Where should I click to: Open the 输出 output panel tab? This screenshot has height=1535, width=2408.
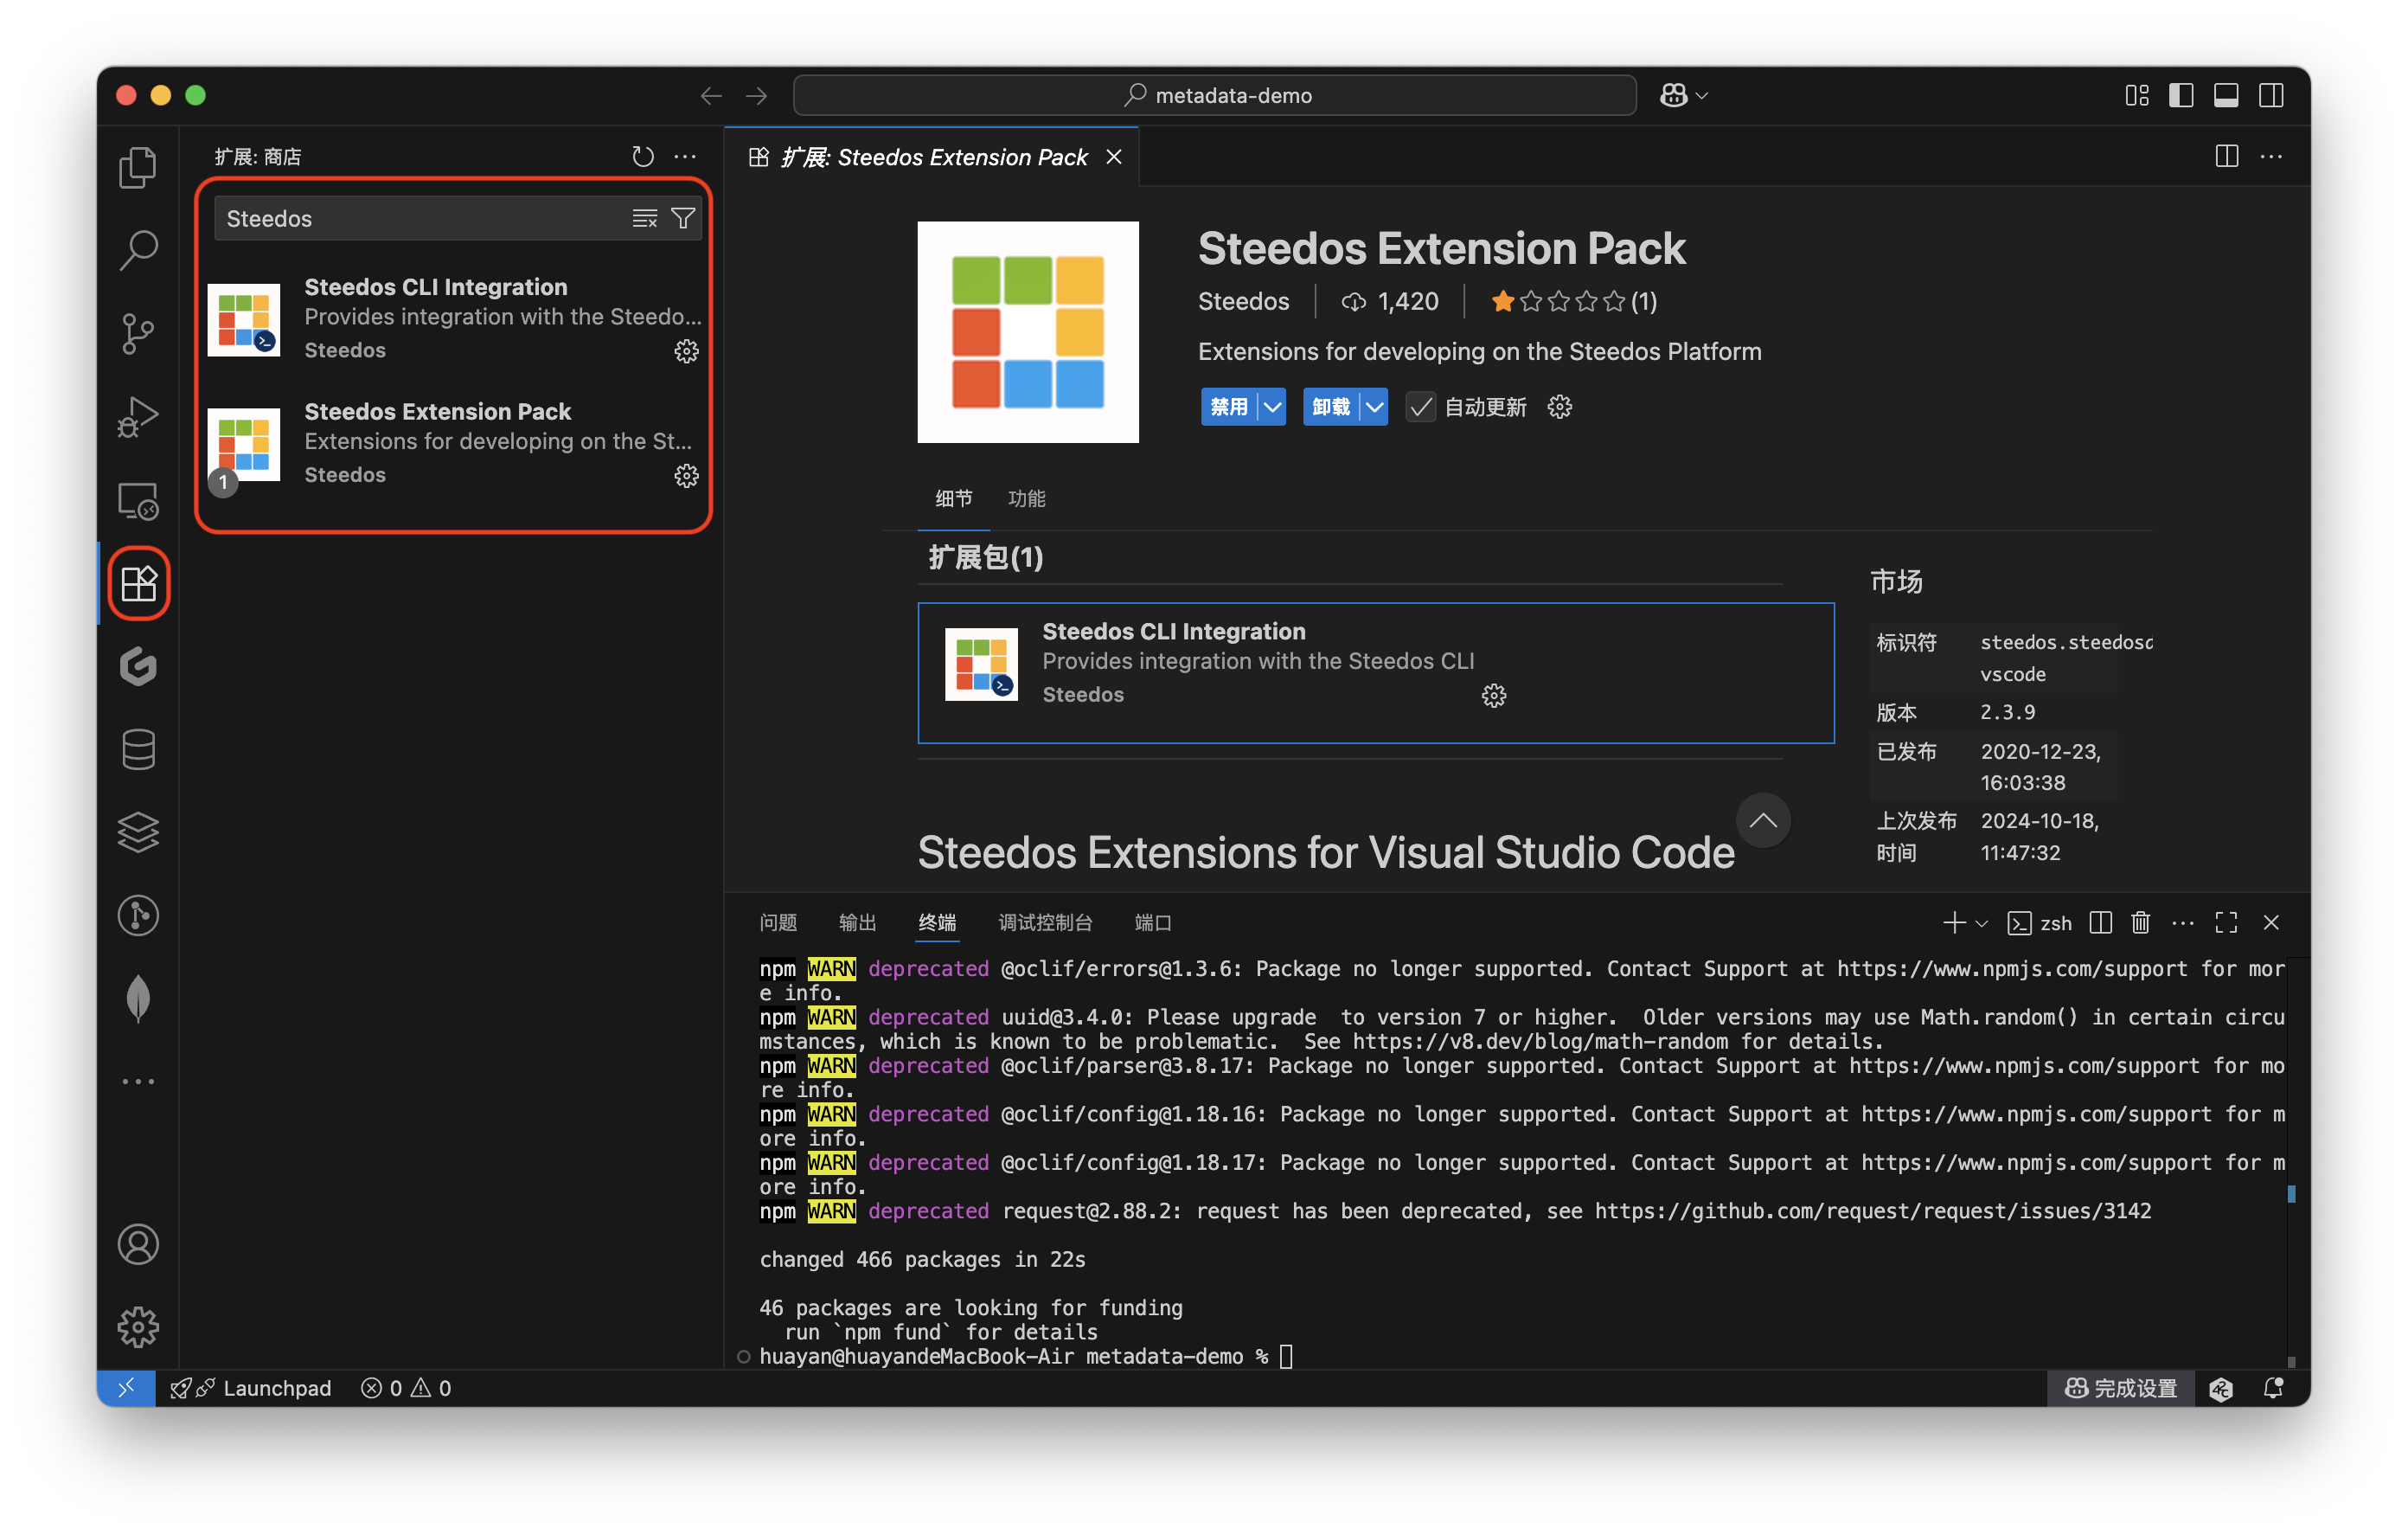857,922
